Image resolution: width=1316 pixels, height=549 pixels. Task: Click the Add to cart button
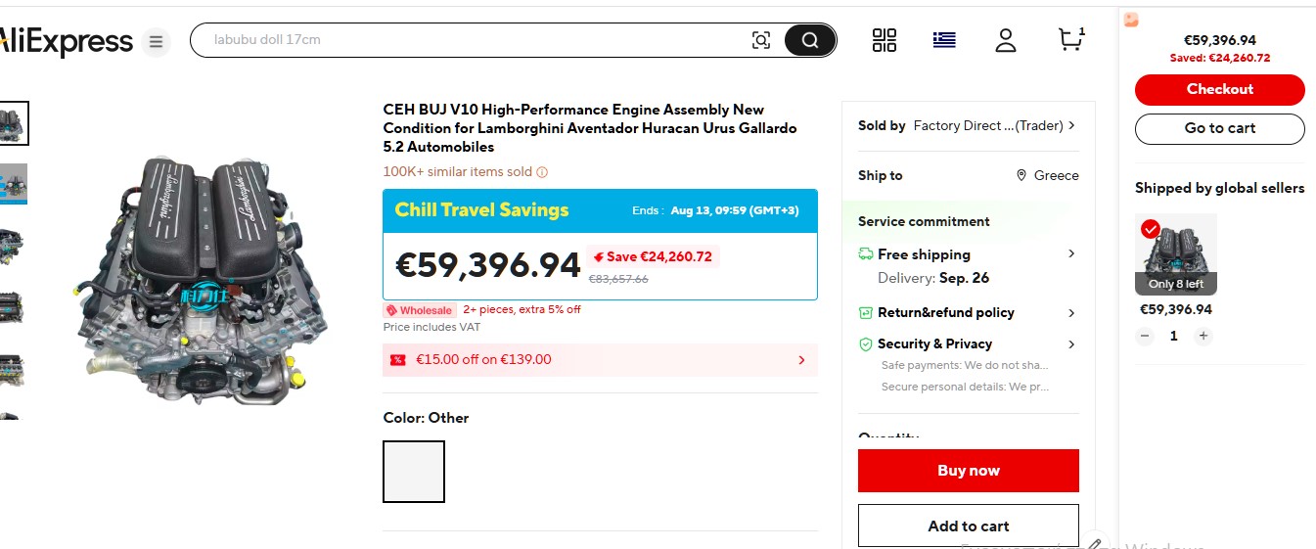point(969,526)
